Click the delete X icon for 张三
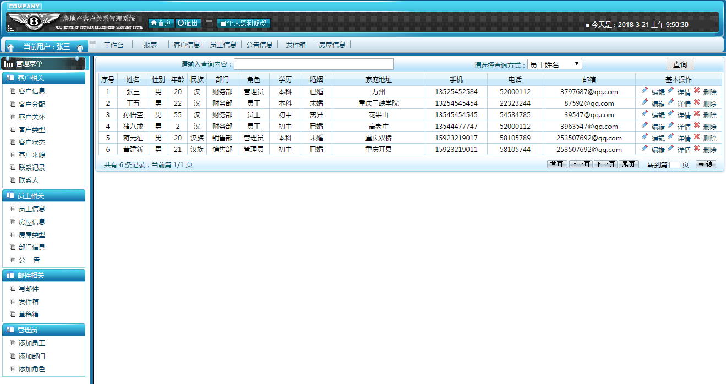Viewport: 726px width, 384px height. click(x=697, y=91)
